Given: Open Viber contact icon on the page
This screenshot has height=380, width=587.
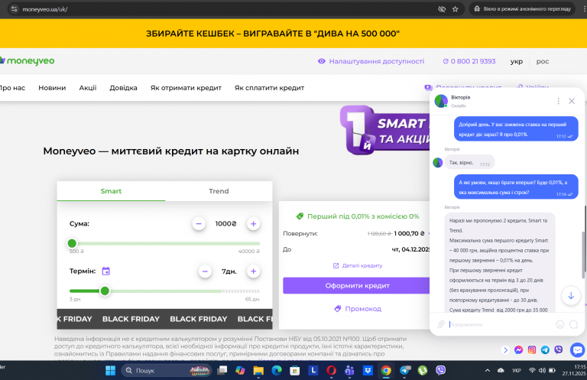Looking at the screenshot, I should tap(559, 350).
